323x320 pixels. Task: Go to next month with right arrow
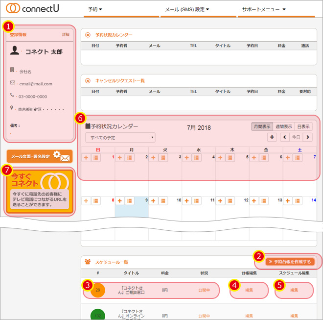click(307, 138)
